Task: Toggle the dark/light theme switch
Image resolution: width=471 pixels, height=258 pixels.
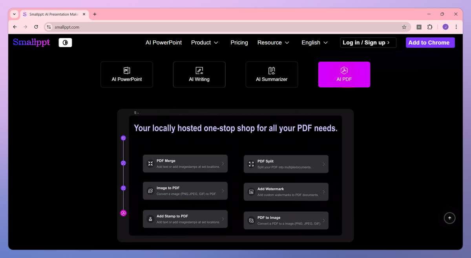Action: (x=65, y=42)
